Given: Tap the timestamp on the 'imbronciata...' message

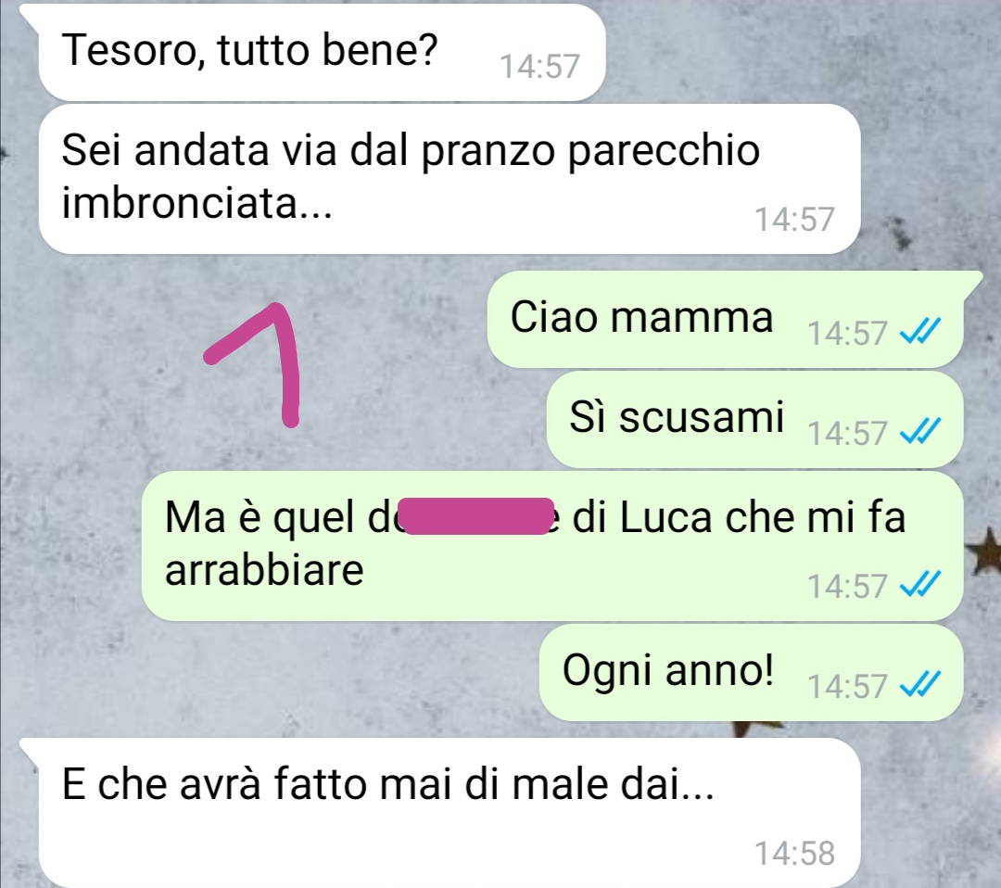Looking at the screenshot, I should (x=795, y=219).
